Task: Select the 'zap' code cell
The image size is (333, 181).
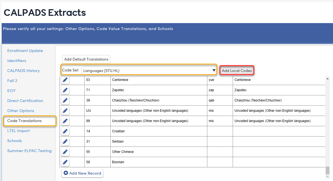Action: [220, 90]
